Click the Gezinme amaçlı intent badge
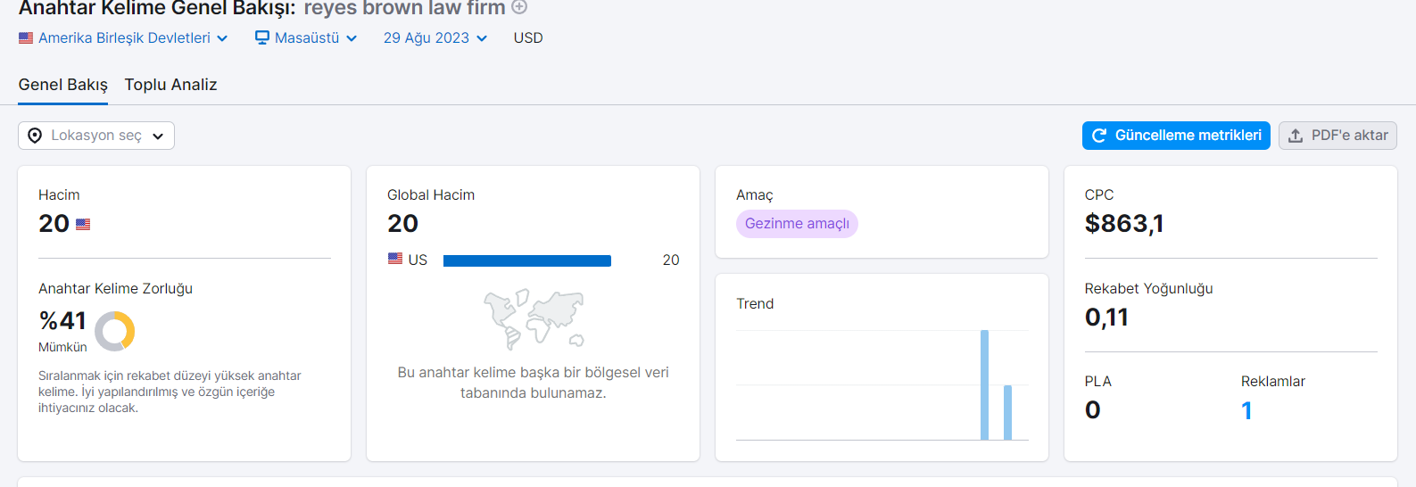 click(797, 224)
